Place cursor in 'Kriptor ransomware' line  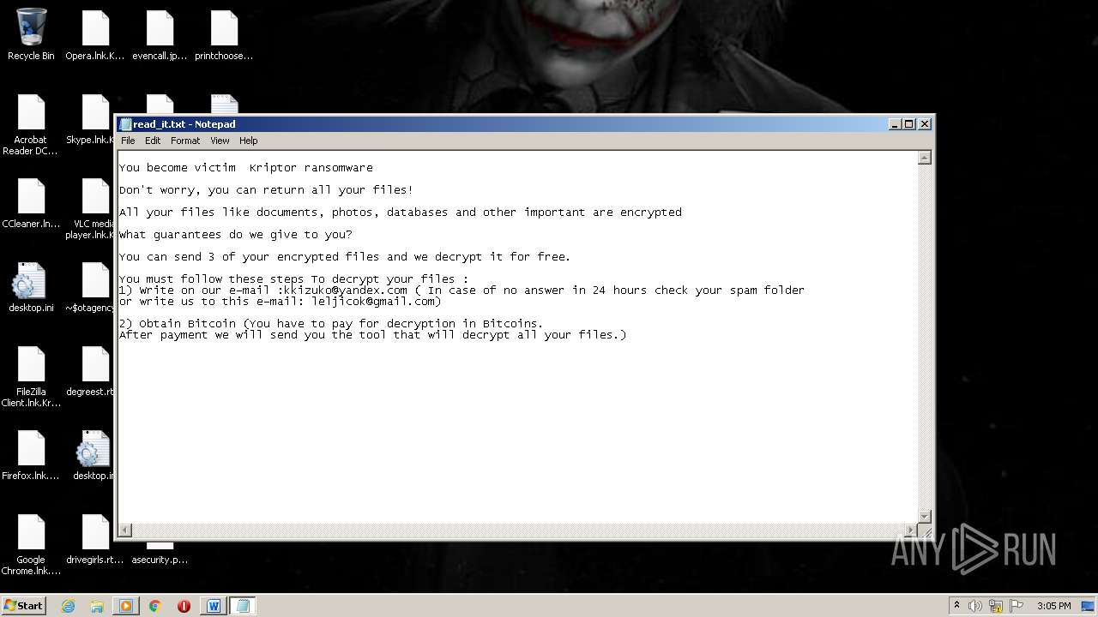pyautogui.click(x=245, y=168)
